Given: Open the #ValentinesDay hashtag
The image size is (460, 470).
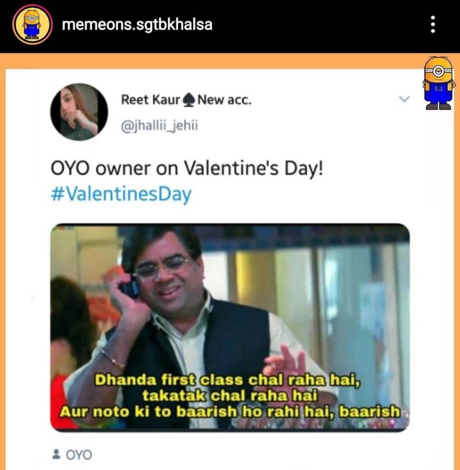Looking at the screenshot, I should pyautogui.click(x=121, y=194).
